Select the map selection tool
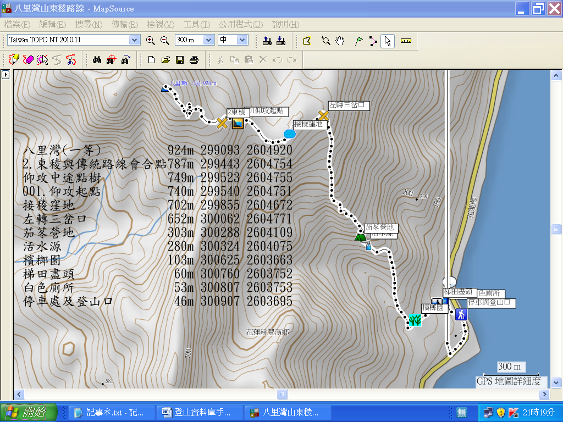The image size is (563, 422). pos(307,41)
